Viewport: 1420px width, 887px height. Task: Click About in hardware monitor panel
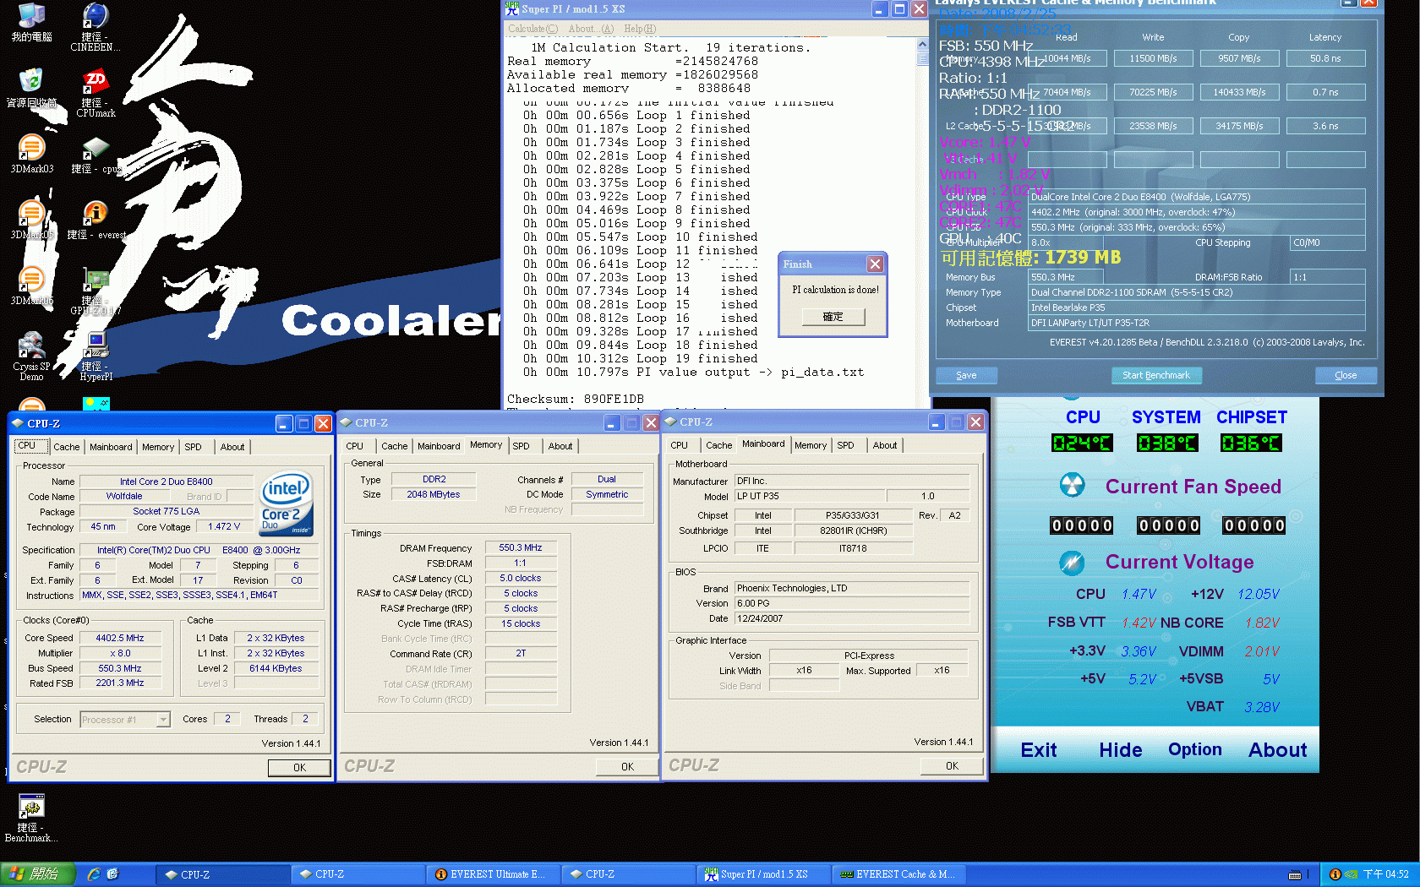(1278, 750)
